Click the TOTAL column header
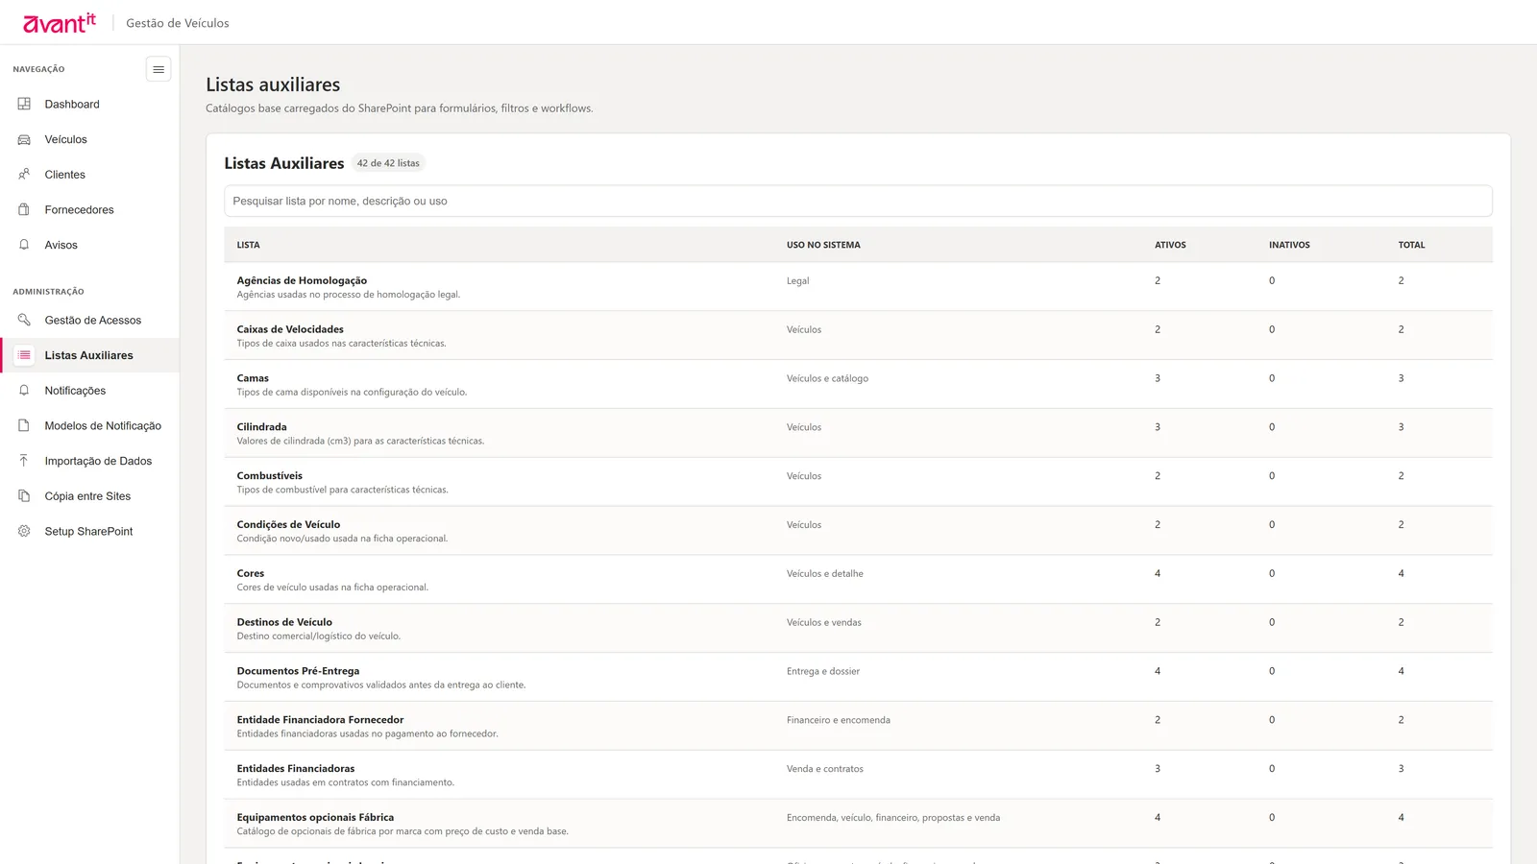The width and height of the screenshot is (1537, 864). tap(1411, 245)
